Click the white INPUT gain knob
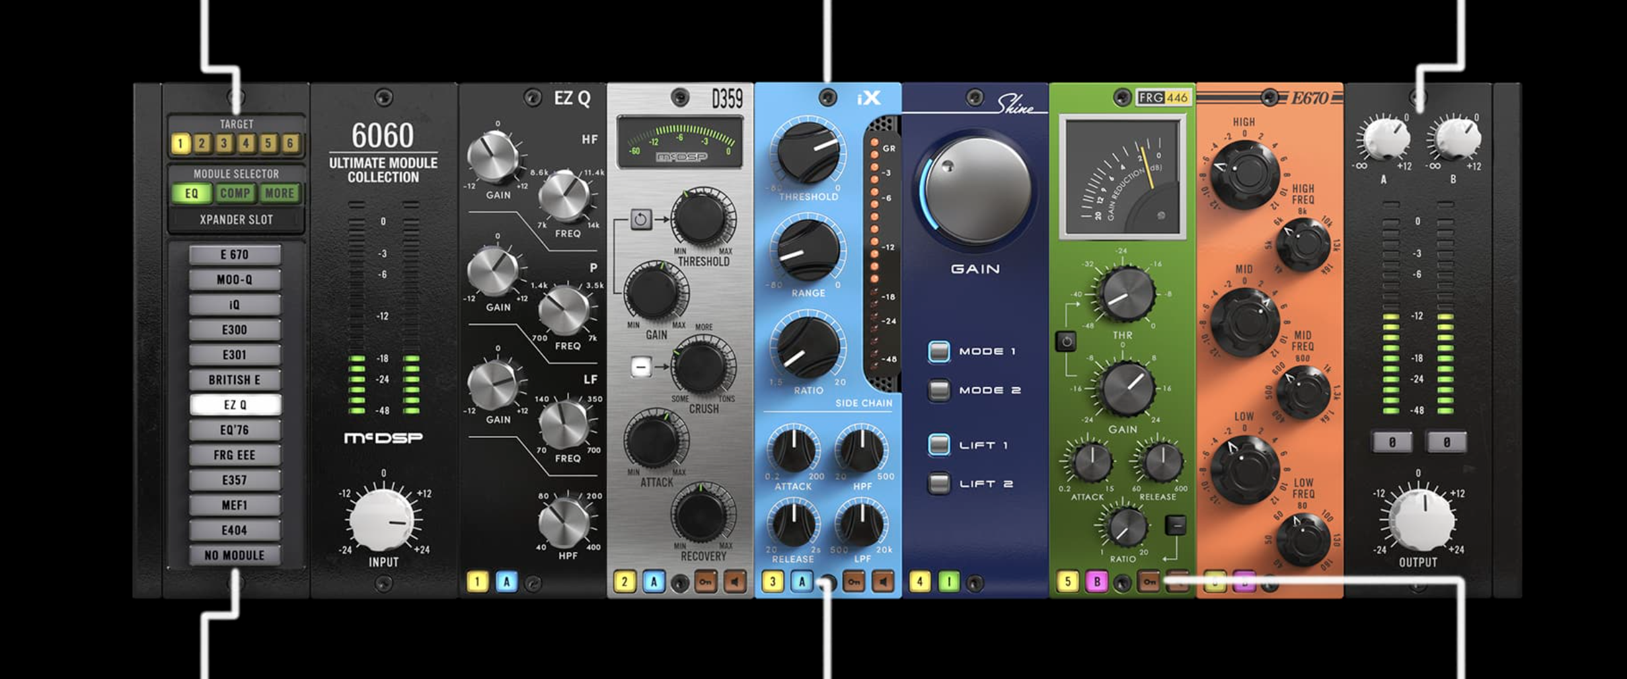 click(x=382, y=520)
